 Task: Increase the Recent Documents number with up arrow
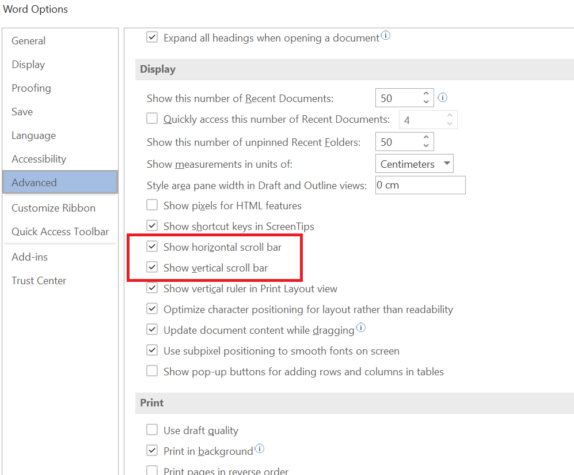tap(426, 93)
